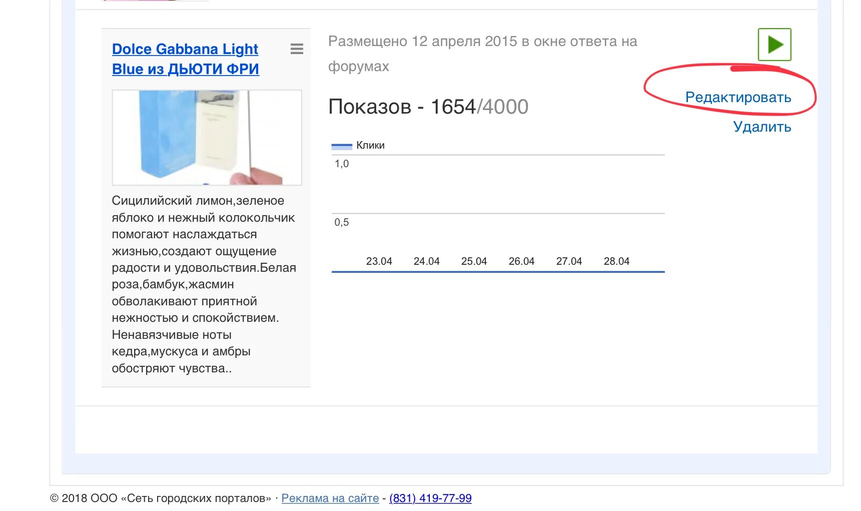861x511 pixels.
Task: Select the Клики chart legend entry
Action: coord(358,145)
